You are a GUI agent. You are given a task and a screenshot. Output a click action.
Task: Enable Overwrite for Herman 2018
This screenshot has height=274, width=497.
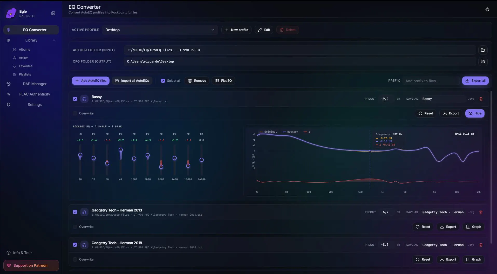click(x=75, y=259)
